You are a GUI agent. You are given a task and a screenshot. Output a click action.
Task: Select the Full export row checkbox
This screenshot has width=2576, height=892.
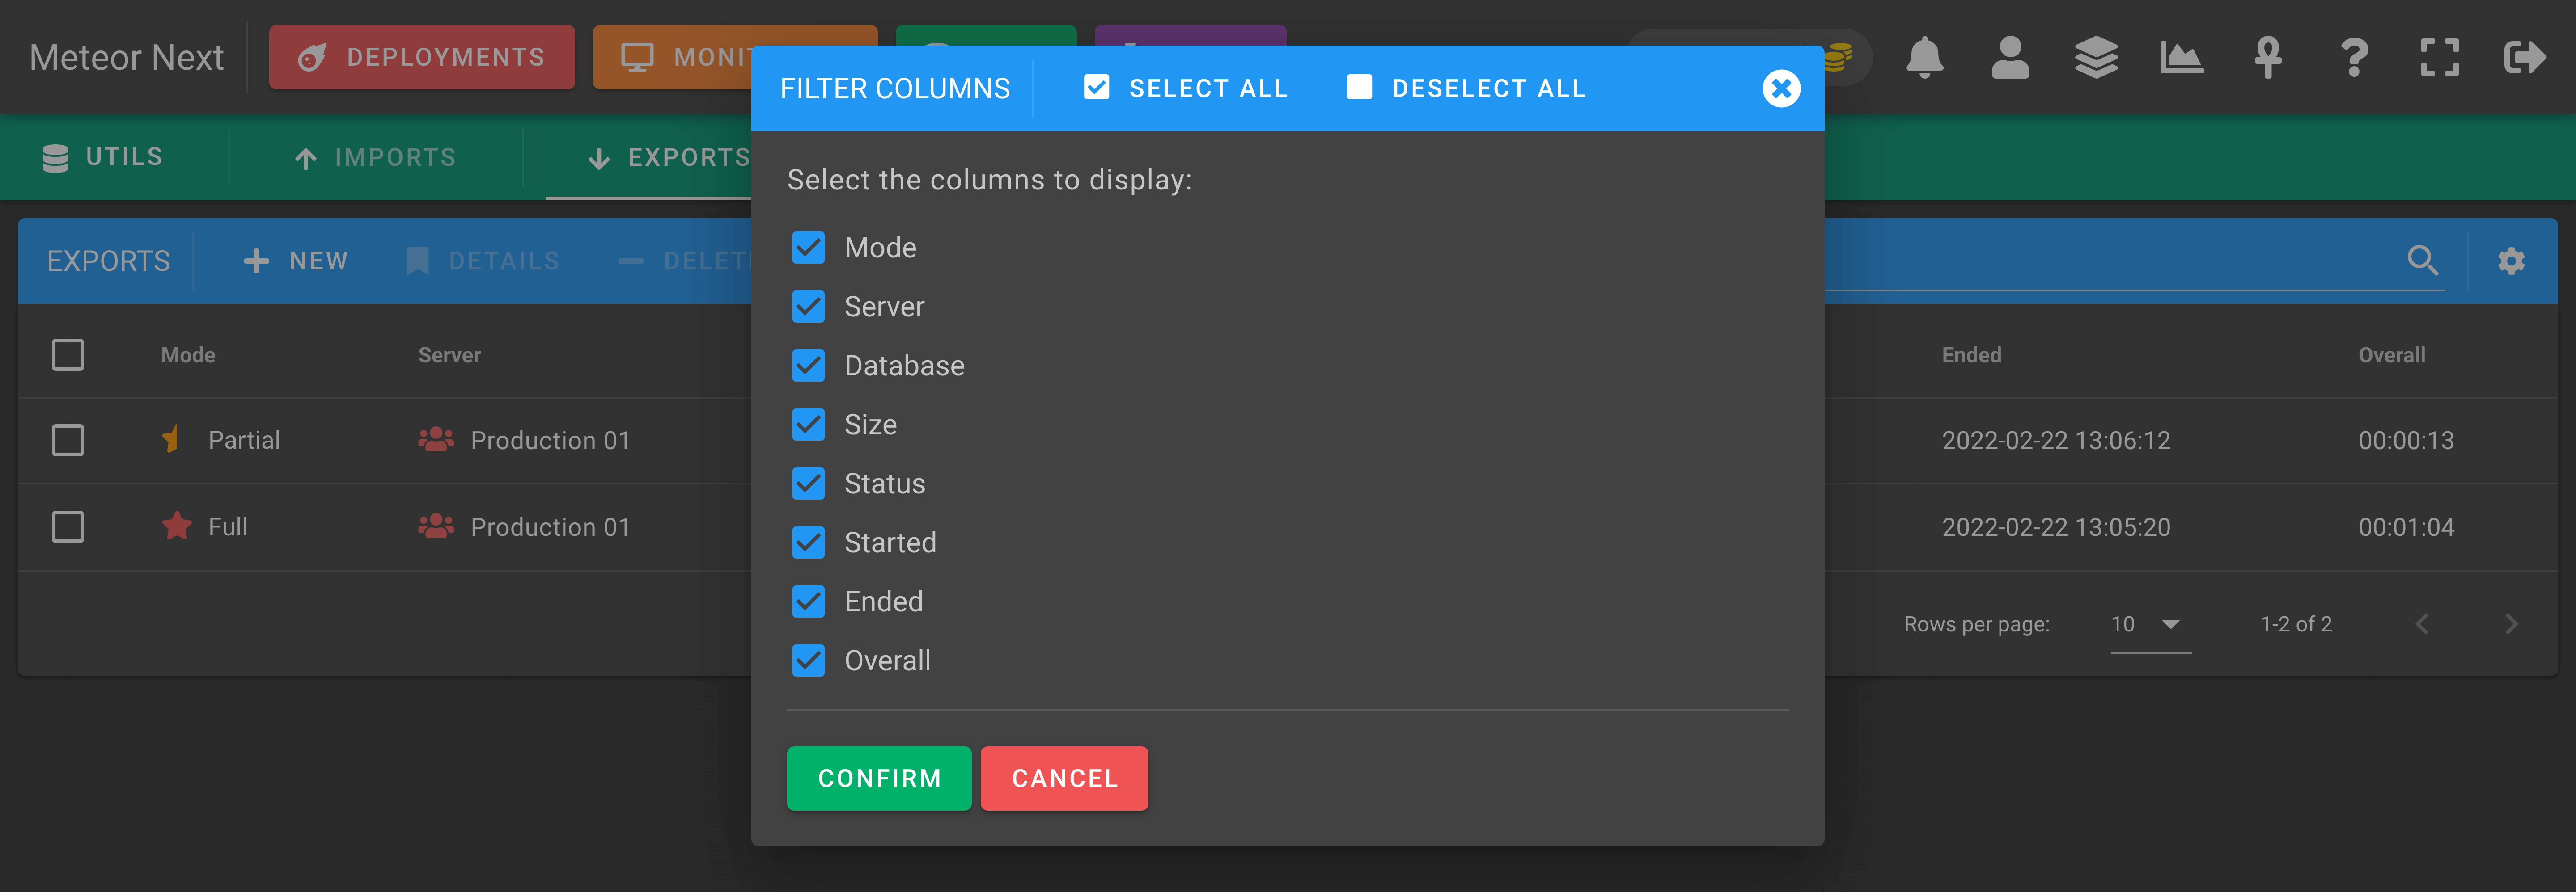coord(68,526)
